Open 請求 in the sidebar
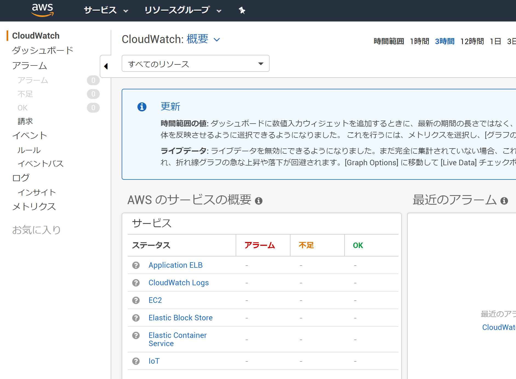The width and height of the screenshot is (516, 379). tap(25, 121)
